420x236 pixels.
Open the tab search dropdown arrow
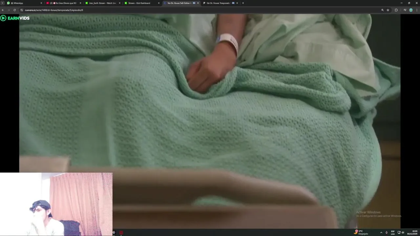pyautogui.click(x=2, y=3)
